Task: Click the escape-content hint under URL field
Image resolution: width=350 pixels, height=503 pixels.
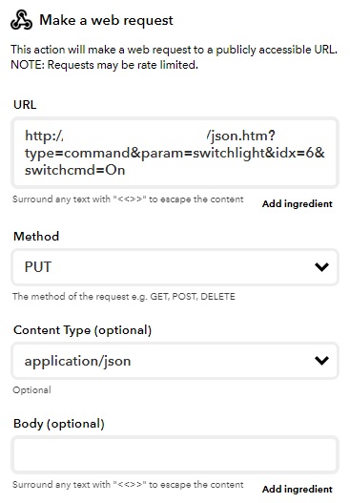Action: [x=128, y=199]
